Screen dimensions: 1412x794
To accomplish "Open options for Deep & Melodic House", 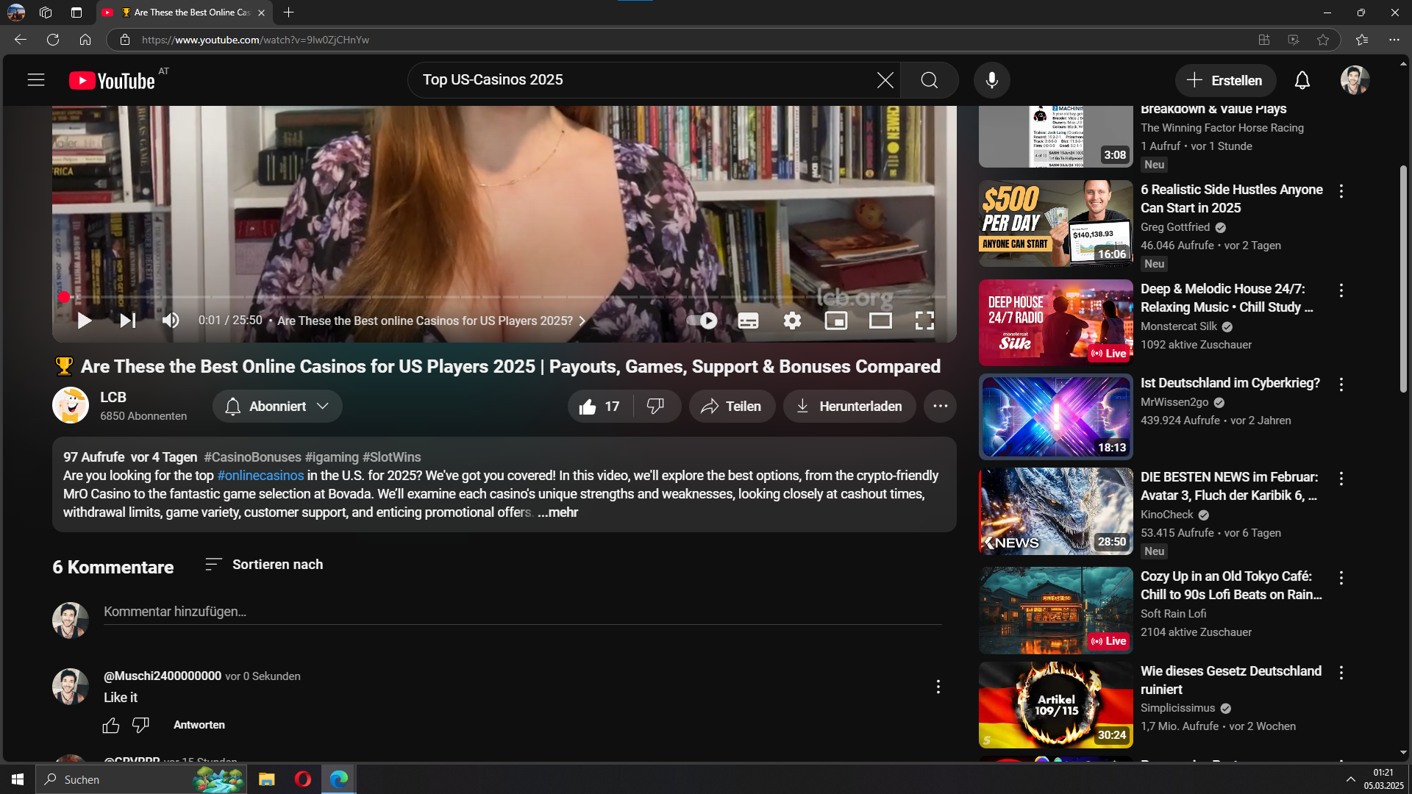I will coord(1341,290).
